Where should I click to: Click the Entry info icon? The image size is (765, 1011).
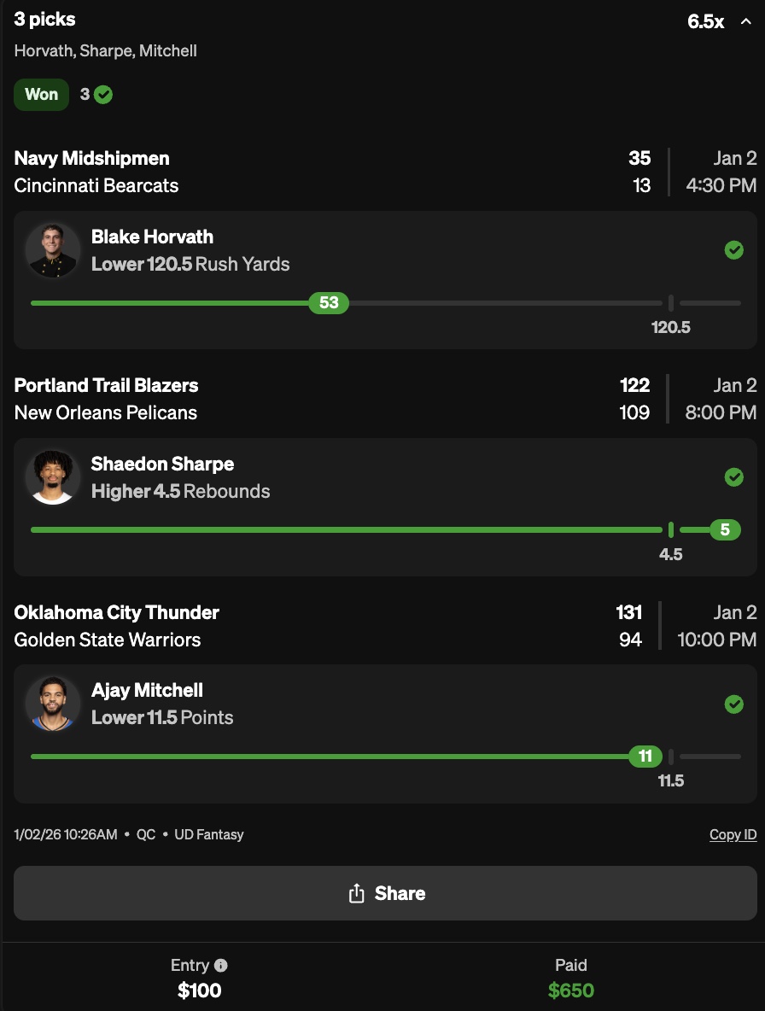click(221, 966)
